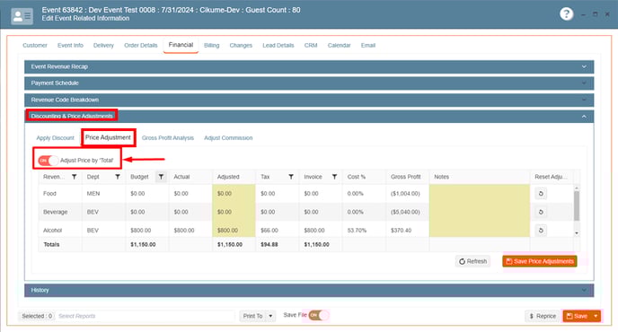Screen dimensions: 618x332
Task: Click the 'Selected : 0' label
Action: (37, 316)
